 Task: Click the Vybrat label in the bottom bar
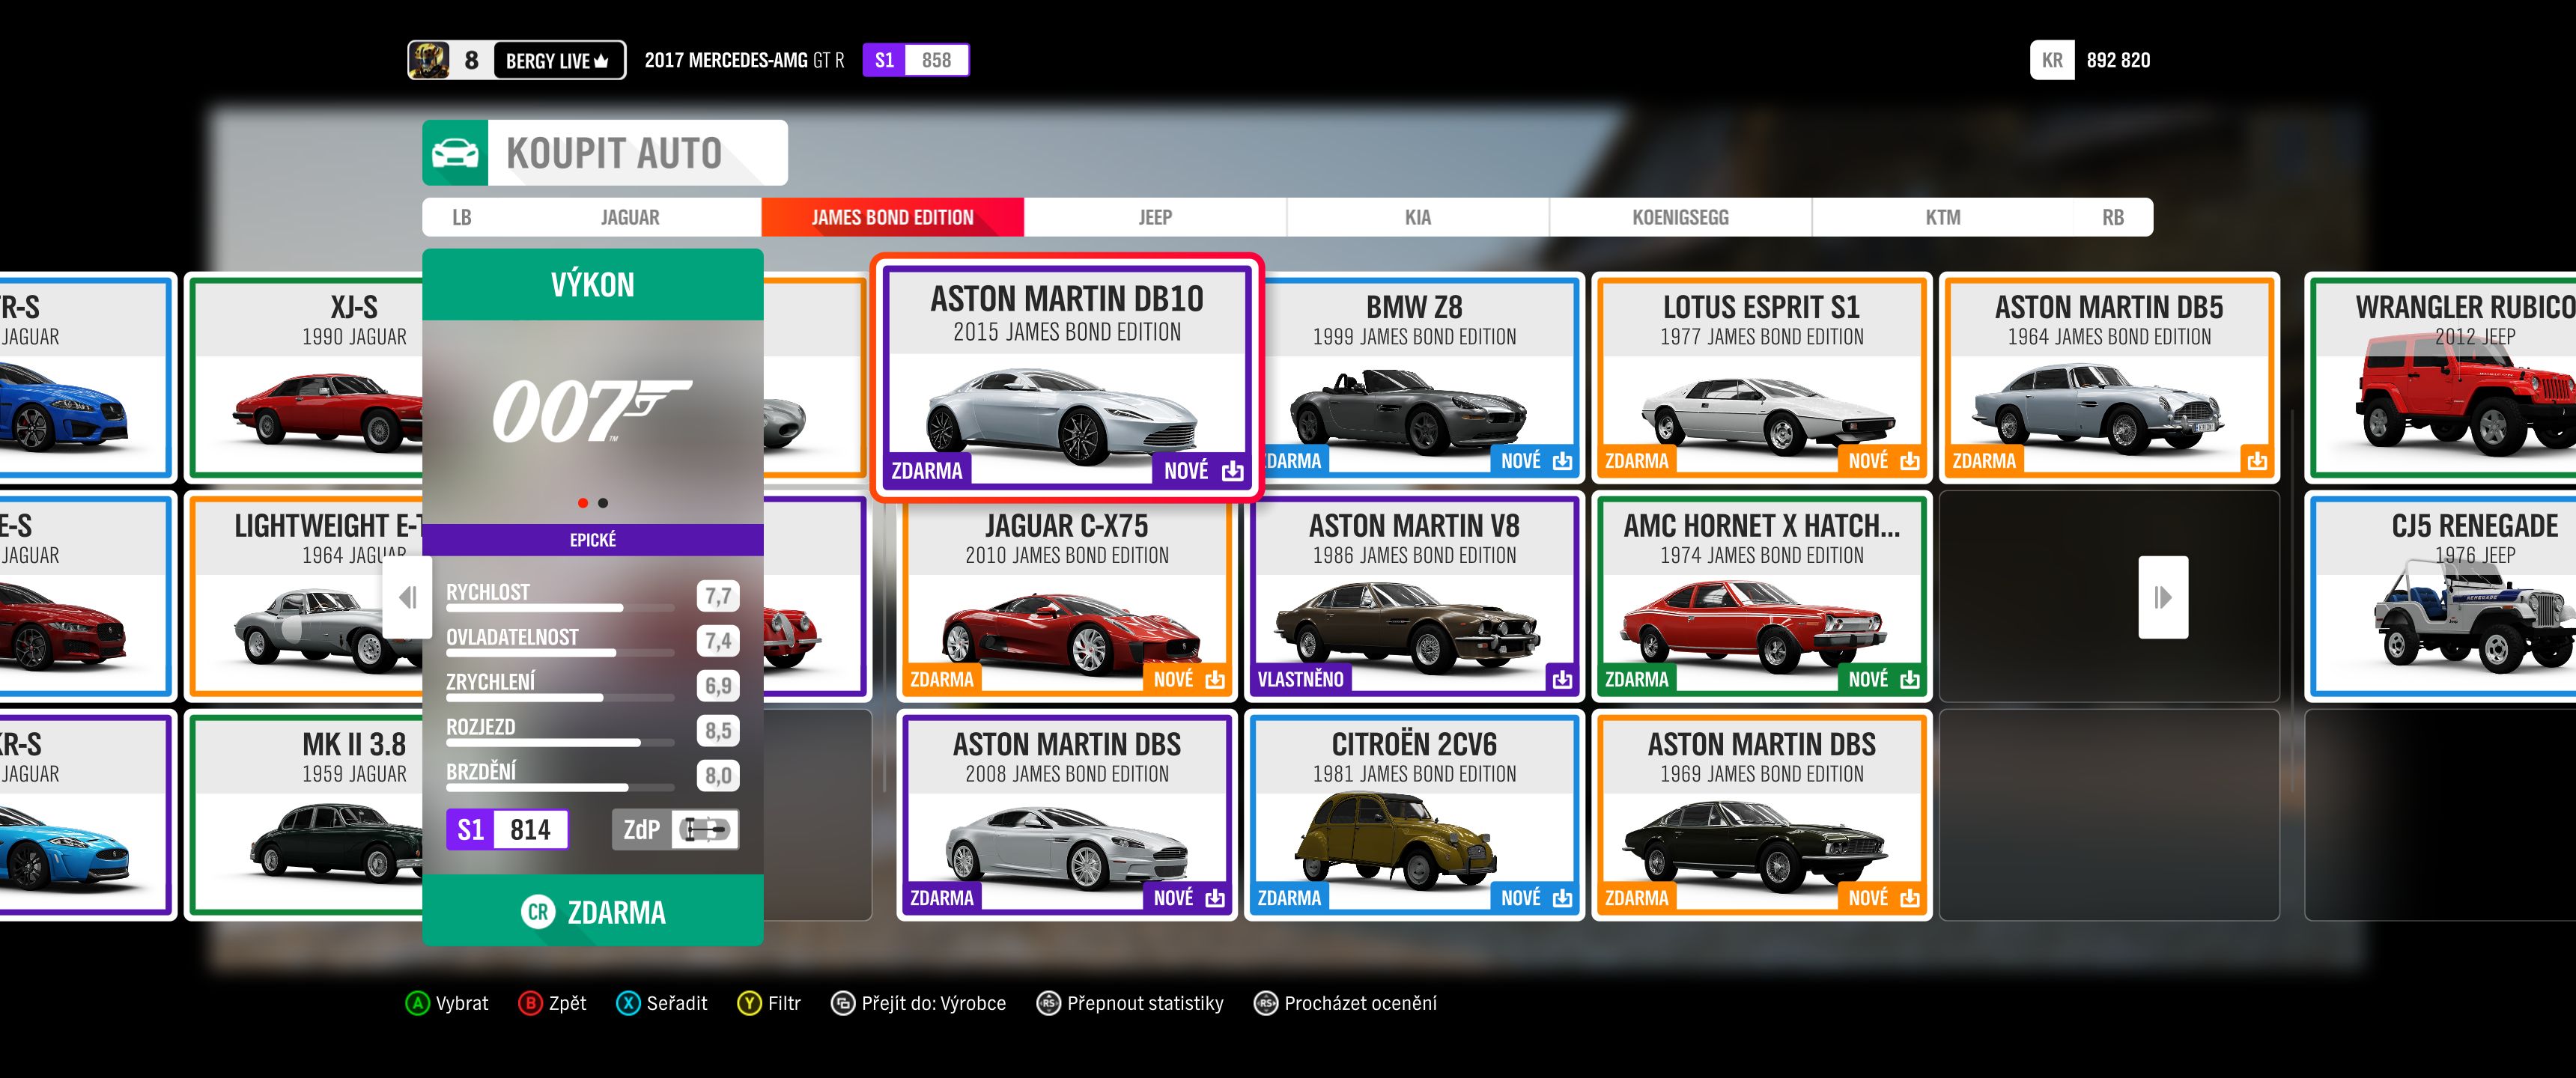pyautogui.click(x=462, y=1003)
